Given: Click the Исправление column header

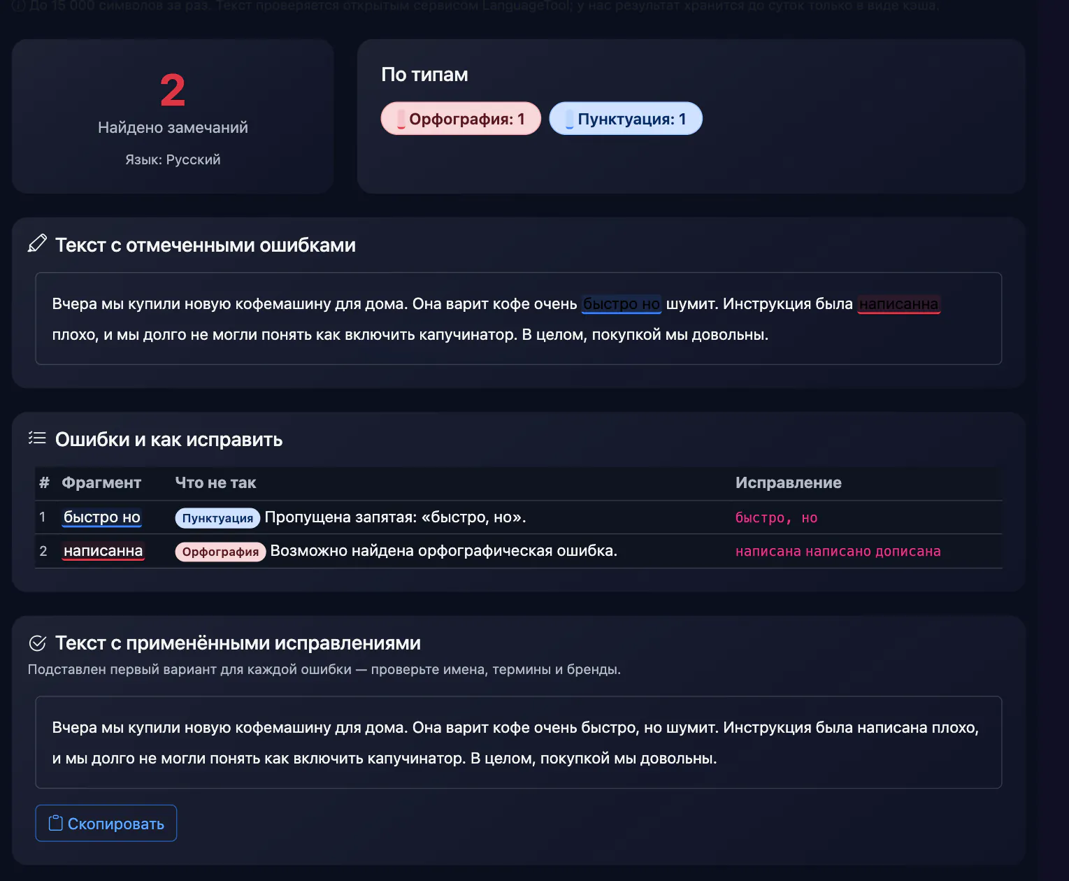Looking at the screenshot, I should click(789, 483).
